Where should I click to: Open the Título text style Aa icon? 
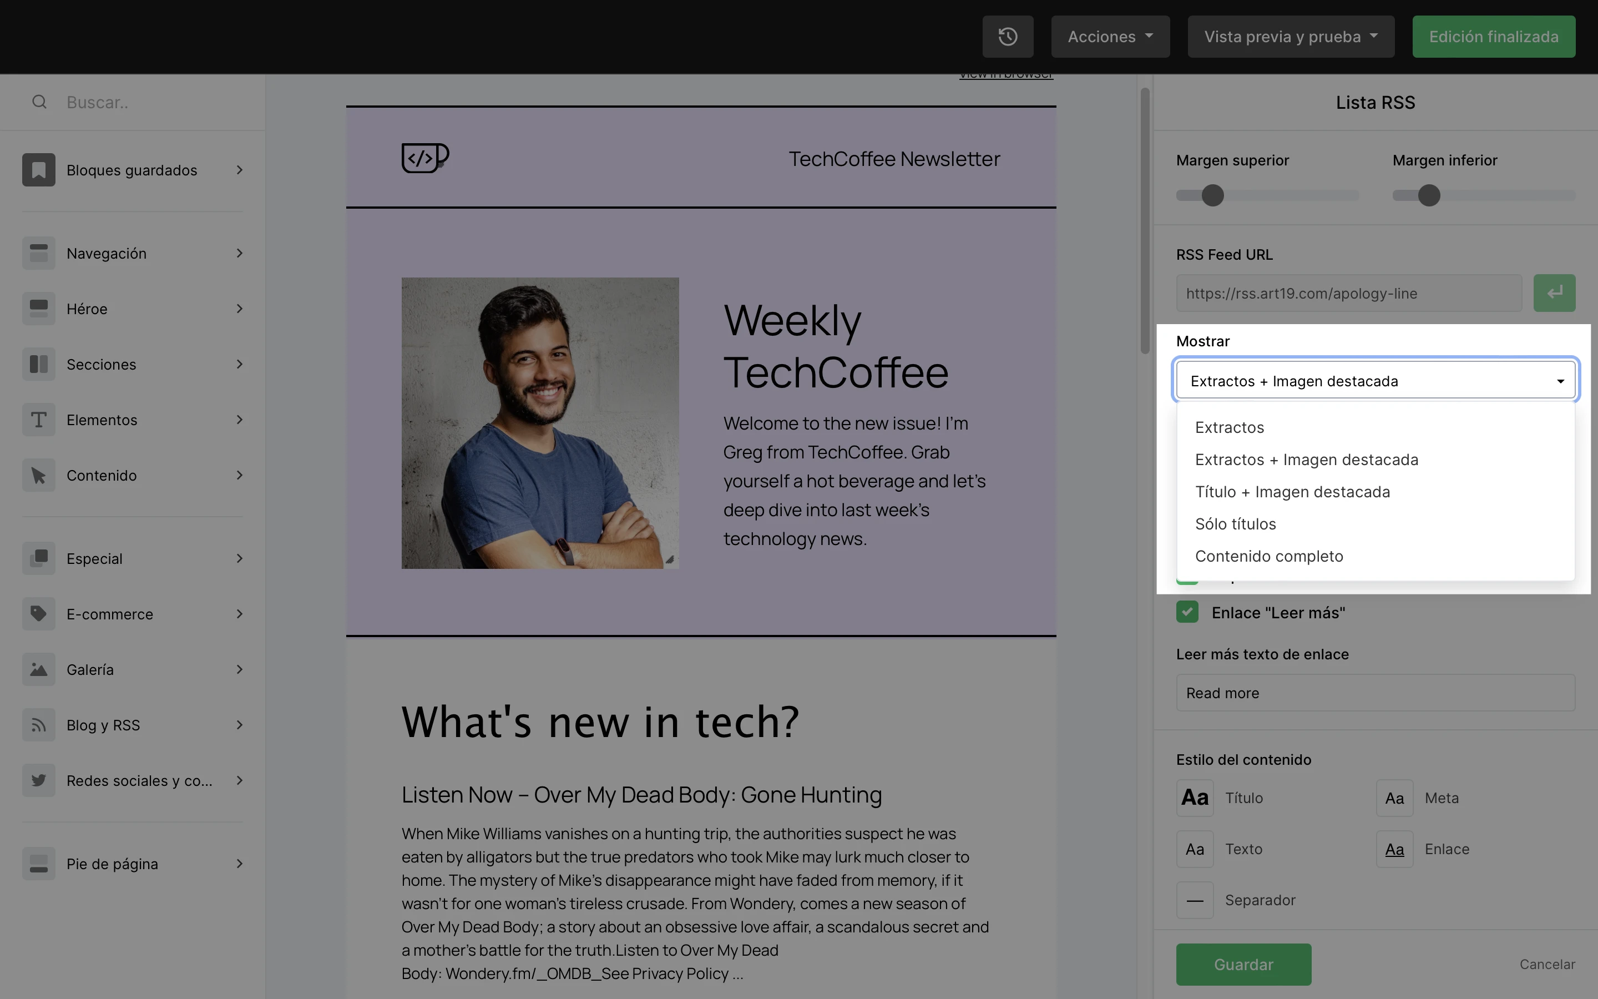(1195, 798)
